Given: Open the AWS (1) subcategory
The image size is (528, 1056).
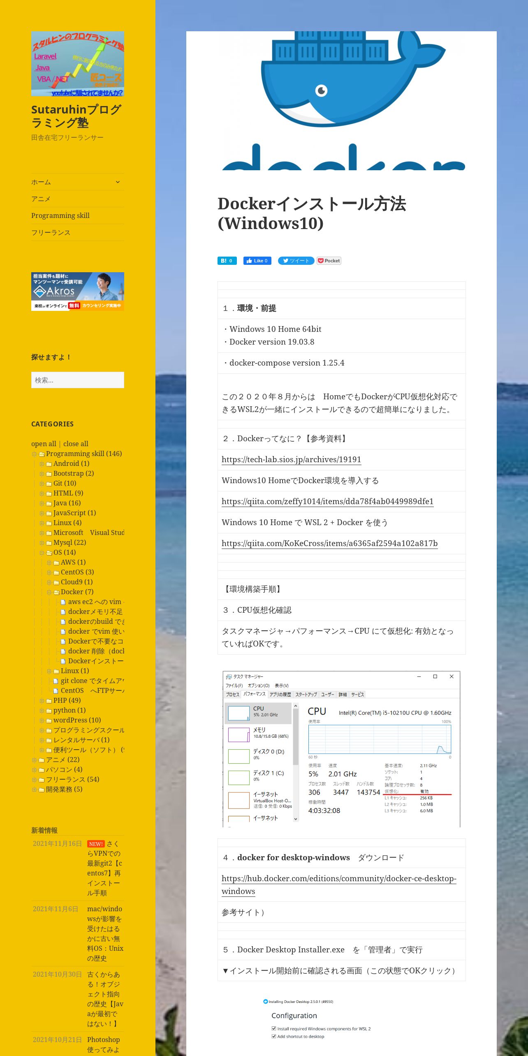Looking at the screenshot, I should click(x=73, y=562).
